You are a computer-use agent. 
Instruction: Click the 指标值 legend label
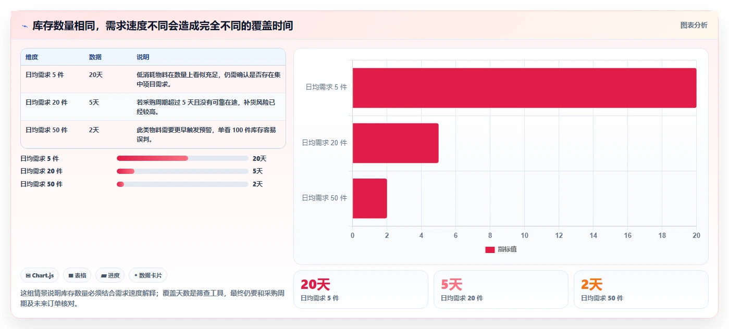[x=507, y=250]
